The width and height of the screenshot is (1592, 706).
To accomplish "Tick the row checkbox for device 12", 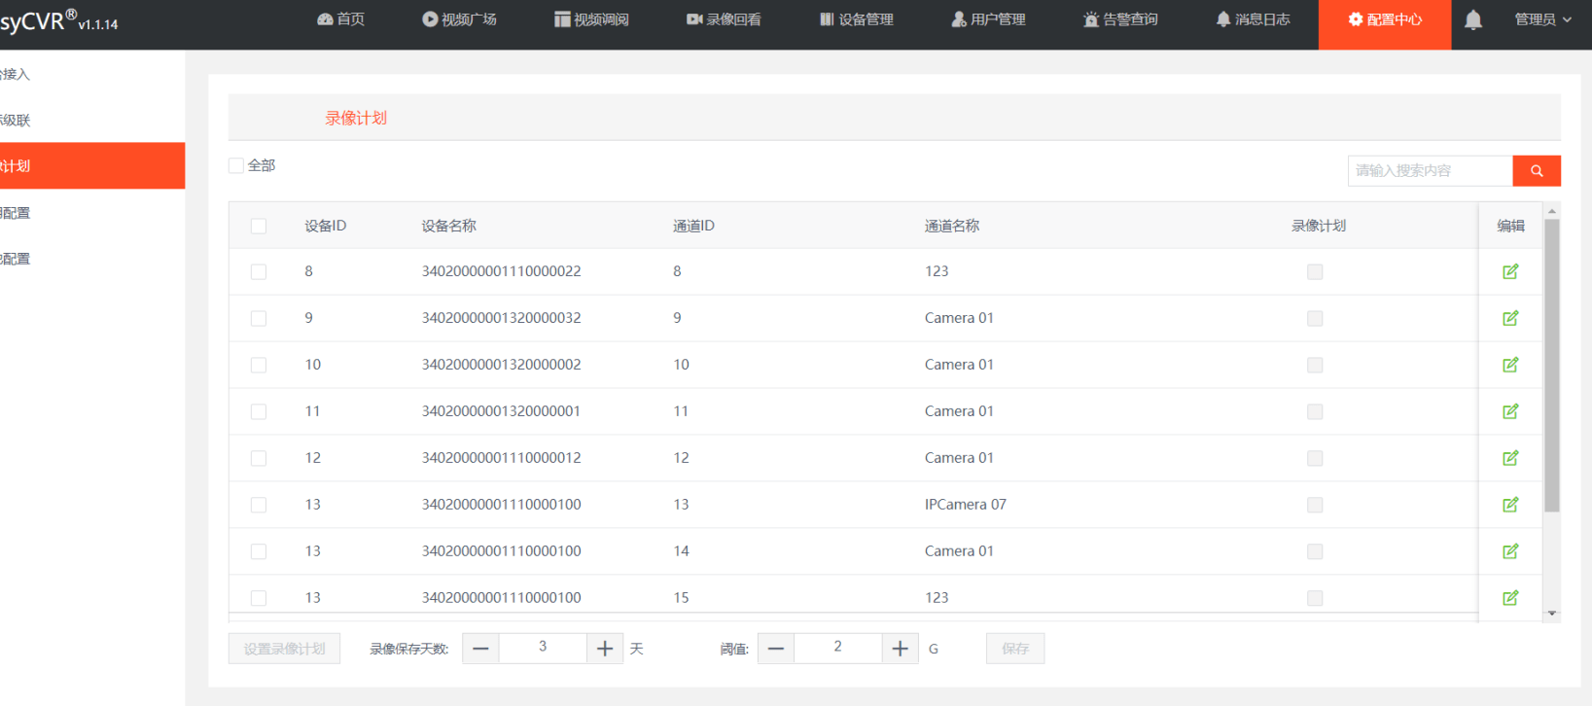I will (259, 458).
